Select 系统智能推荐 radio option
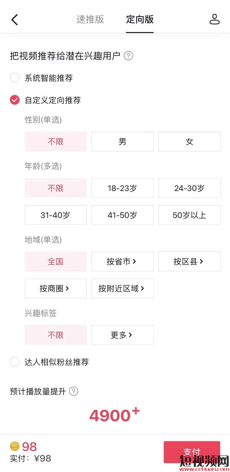The height and width of the screenshot is (472, 230). 15,78
